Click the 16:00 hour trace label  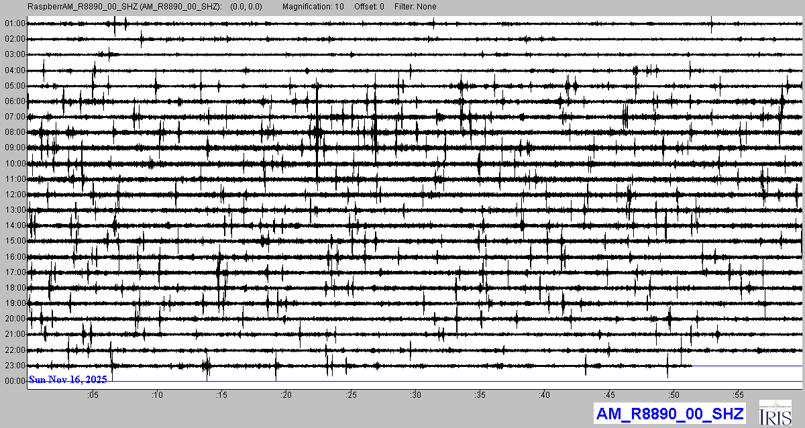(x=15, y=257)
